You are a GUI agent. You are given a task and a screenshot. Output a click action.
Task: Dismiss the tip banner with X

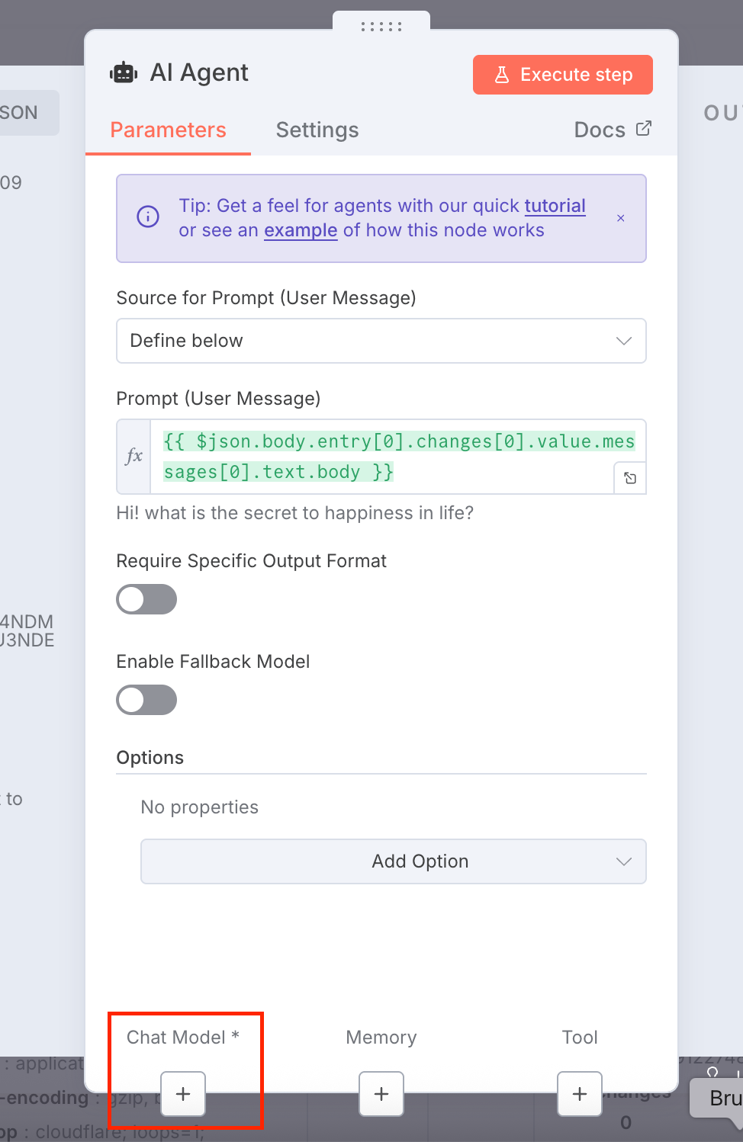tap(621, 218)
